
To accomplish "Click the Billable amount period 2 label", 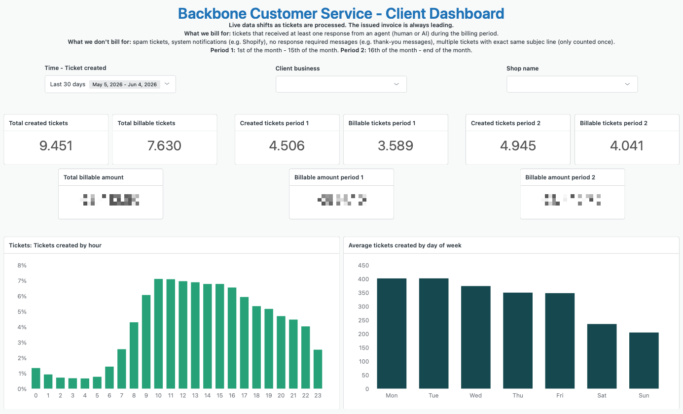I will [560, 177].
